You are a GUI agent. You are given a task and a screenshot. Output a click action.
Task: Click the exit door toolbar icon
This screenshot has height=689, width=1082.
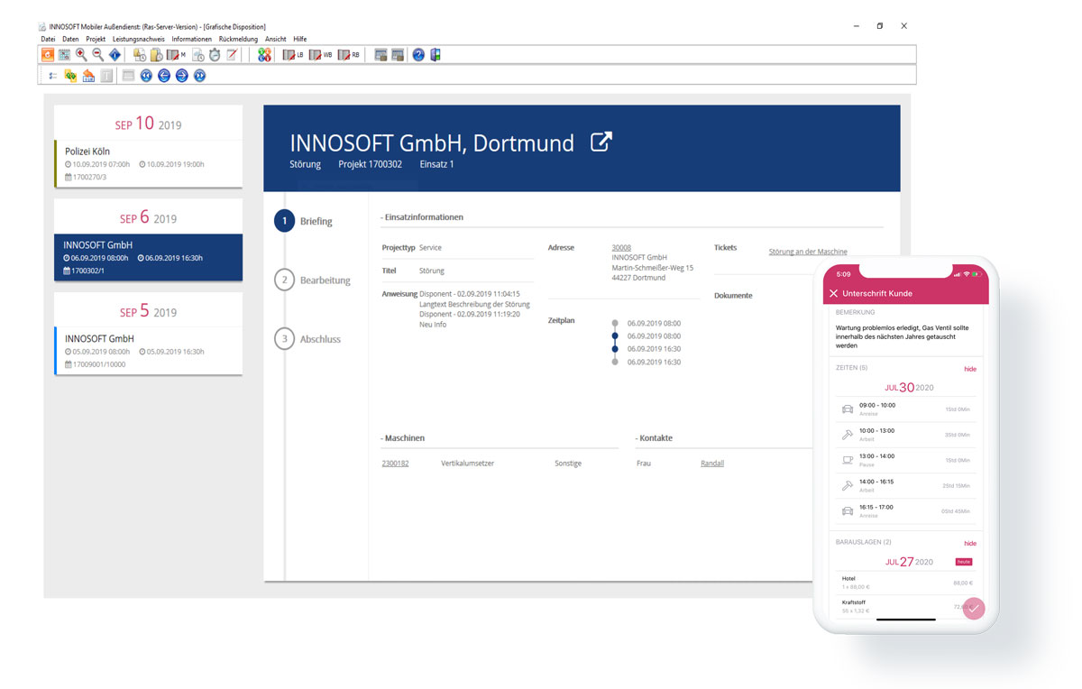click(x=436, y=55)
